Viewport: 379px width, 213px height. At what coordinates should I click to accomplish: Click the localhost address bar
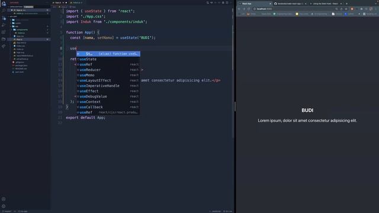pos(293,9)
